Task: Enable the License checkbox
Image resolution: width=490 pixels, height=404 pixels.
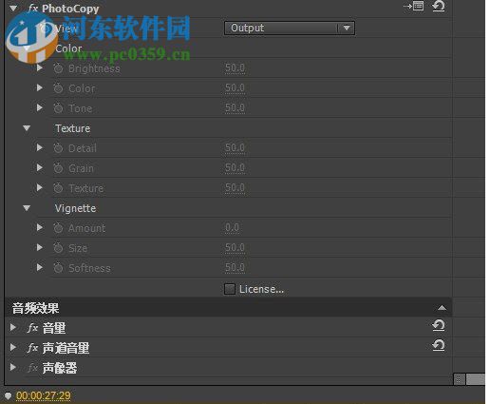Action: [x=230, y=289]
